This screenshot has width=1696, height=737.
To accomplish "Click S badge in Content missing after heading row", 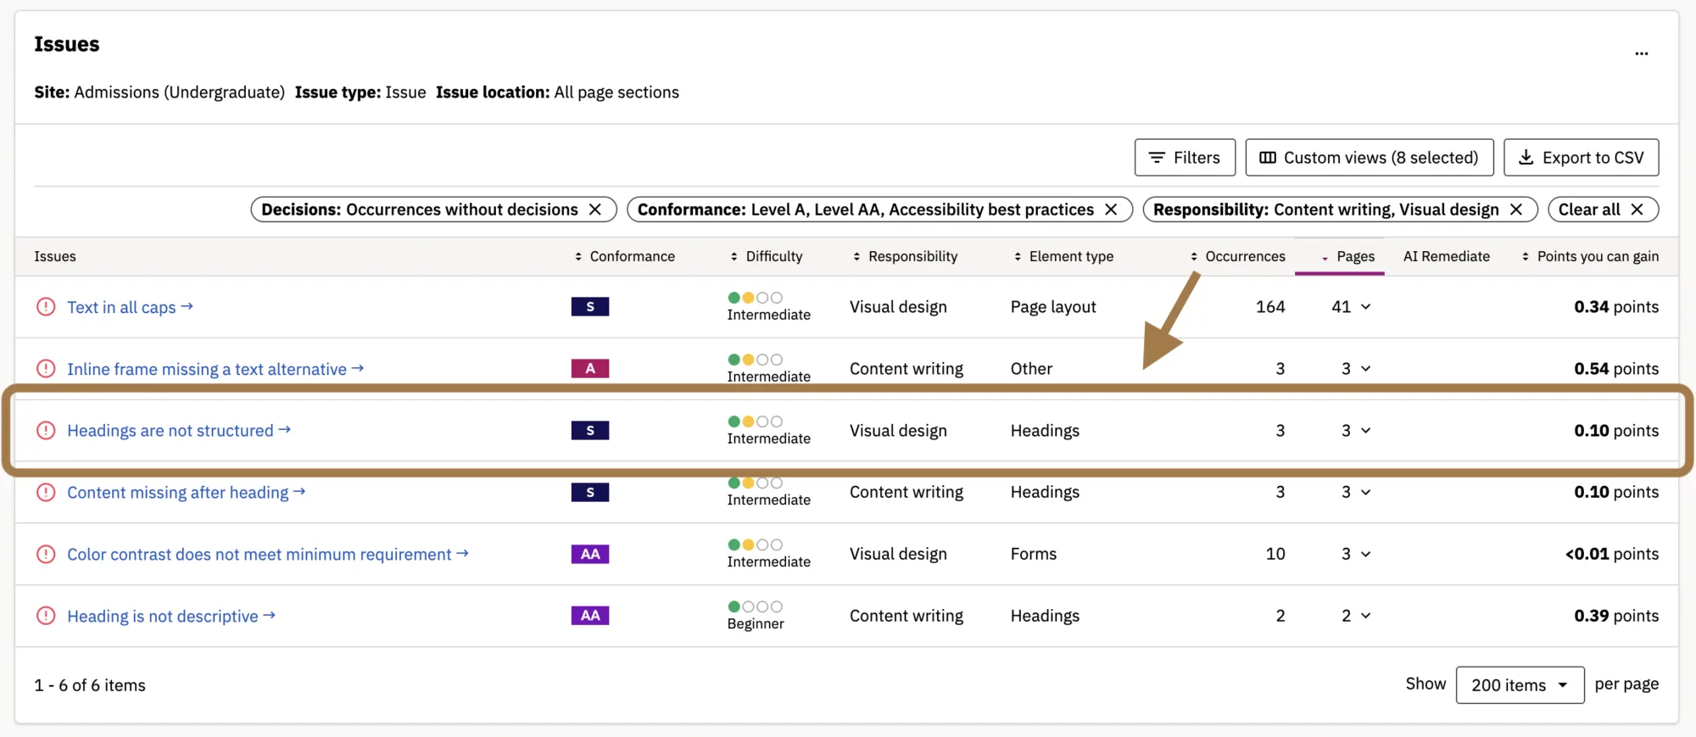I will (x=590, y=493).
